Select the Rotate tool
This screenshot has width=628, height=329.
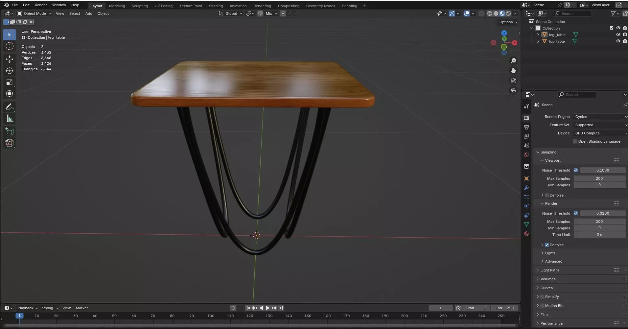[x=10, y=71]
